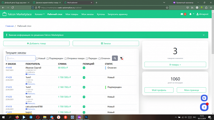
Task: Check the Подтвержден status filter
Action: pos(48,59)
